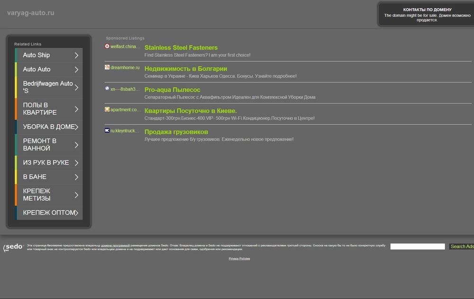
Task: Click the 'Лучшее предложение б/у грузовиков' text
Action: (219, 139)
